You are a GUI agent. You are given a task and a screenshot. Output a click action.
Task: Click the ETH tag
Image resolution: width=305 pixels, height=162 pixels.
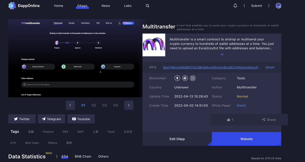coord(13,143)
